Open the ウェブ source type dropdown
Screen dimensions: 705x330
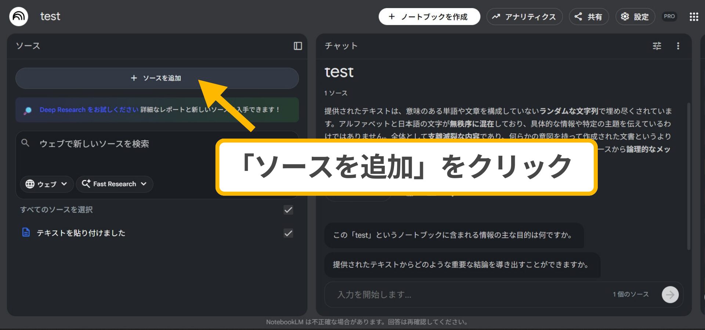(47, 184)
